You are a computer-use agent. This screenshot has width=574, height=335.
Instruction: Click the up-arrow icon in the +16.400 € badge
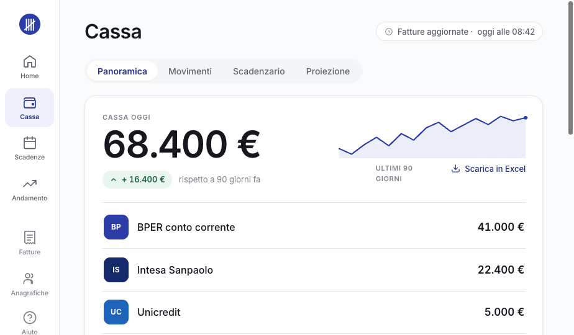tap(114, 179)
